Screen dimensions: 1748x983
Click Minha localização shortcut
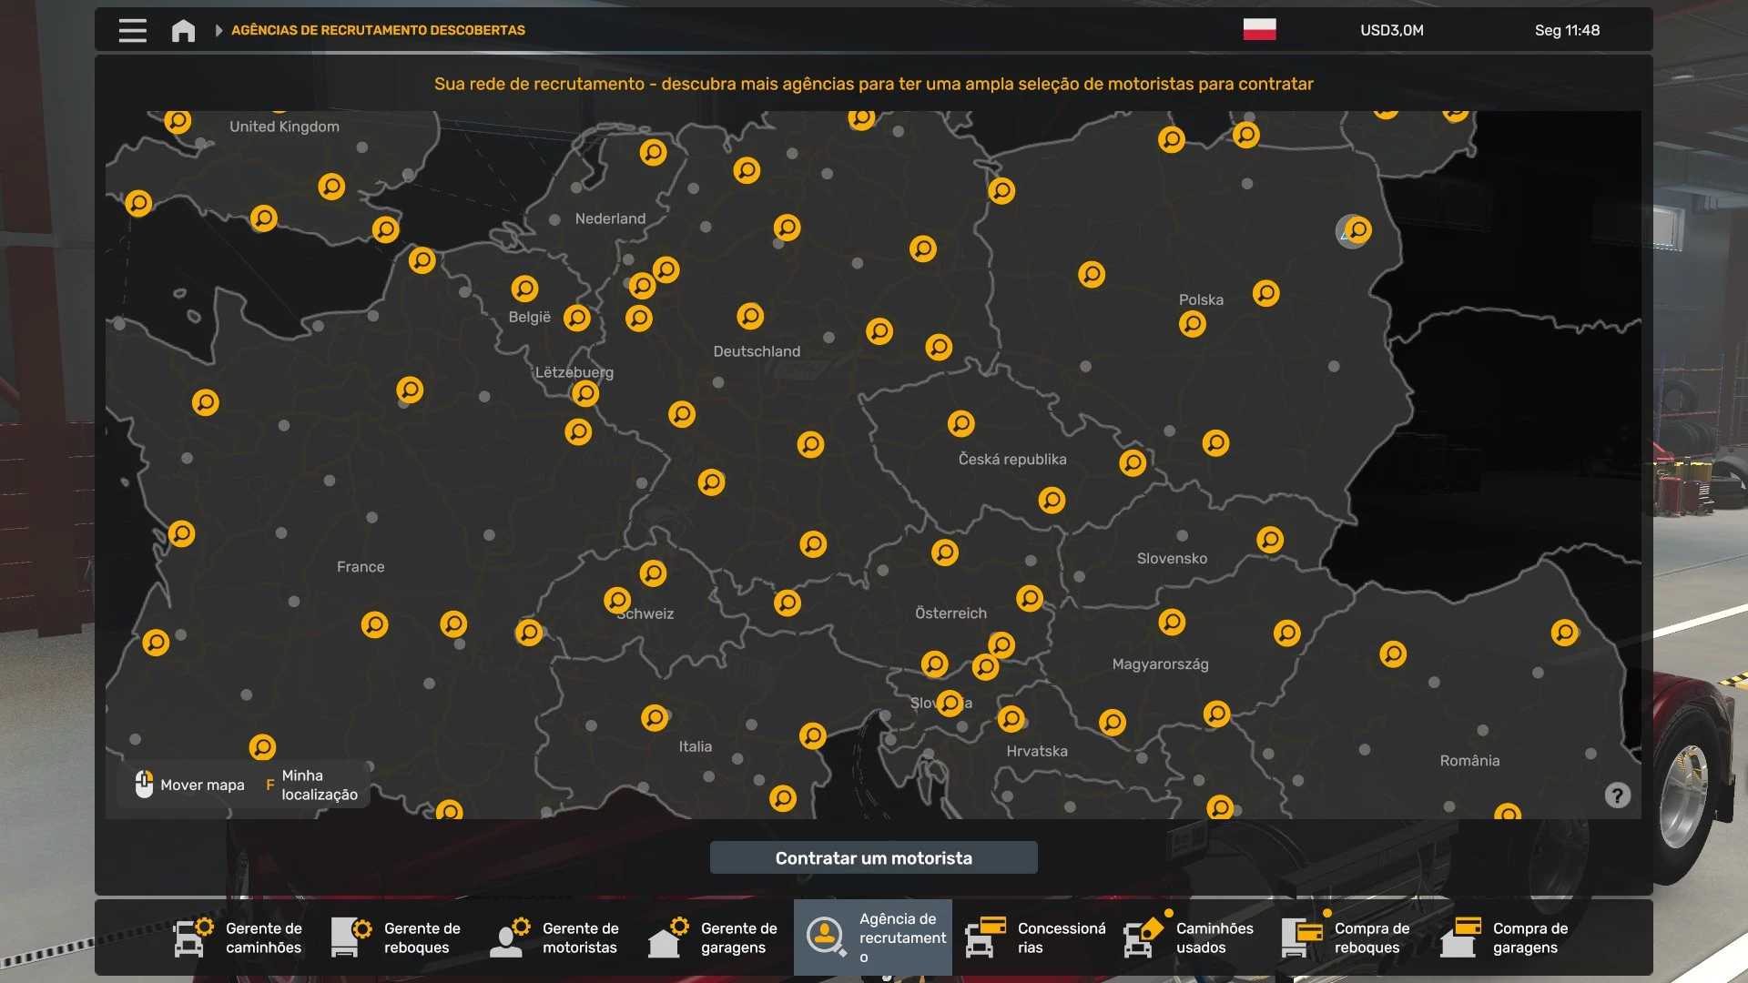(x=318, y=785)
